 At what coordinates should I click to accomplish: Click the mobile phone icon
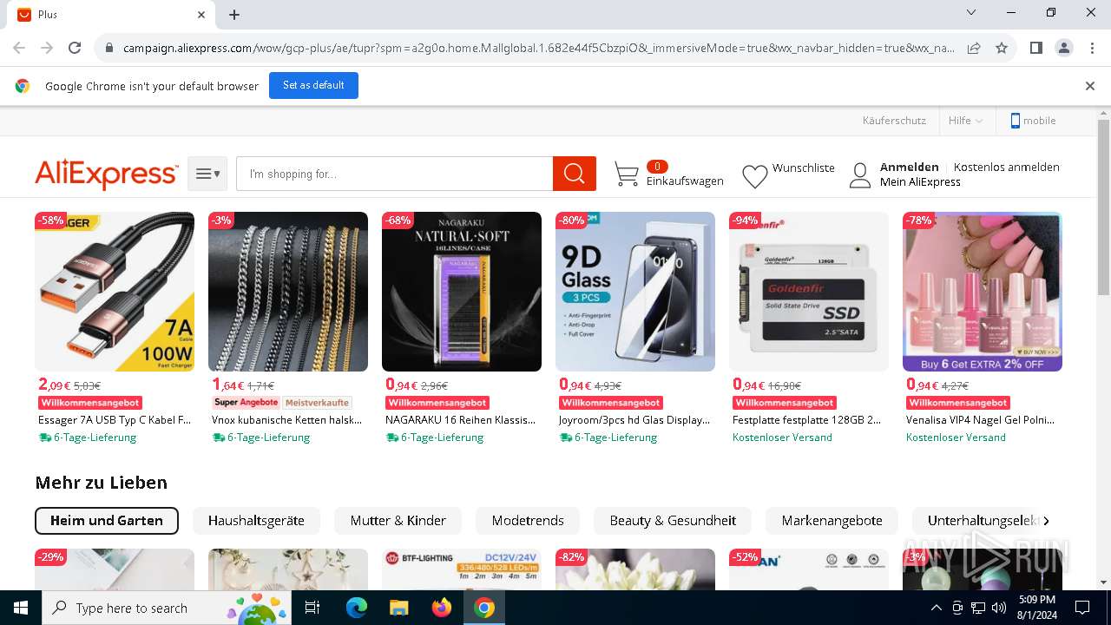1015,121
